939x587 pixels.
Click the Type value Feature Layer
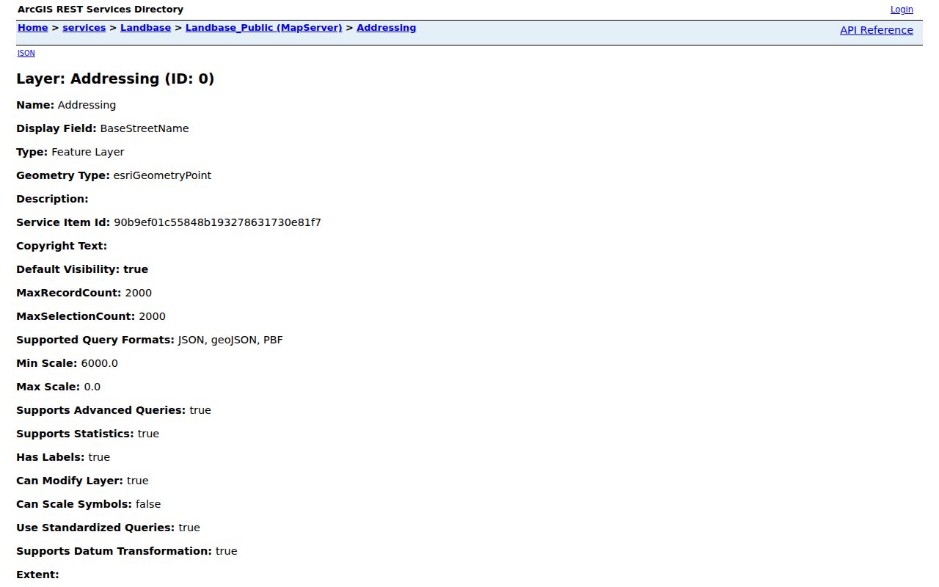(88, 152)
